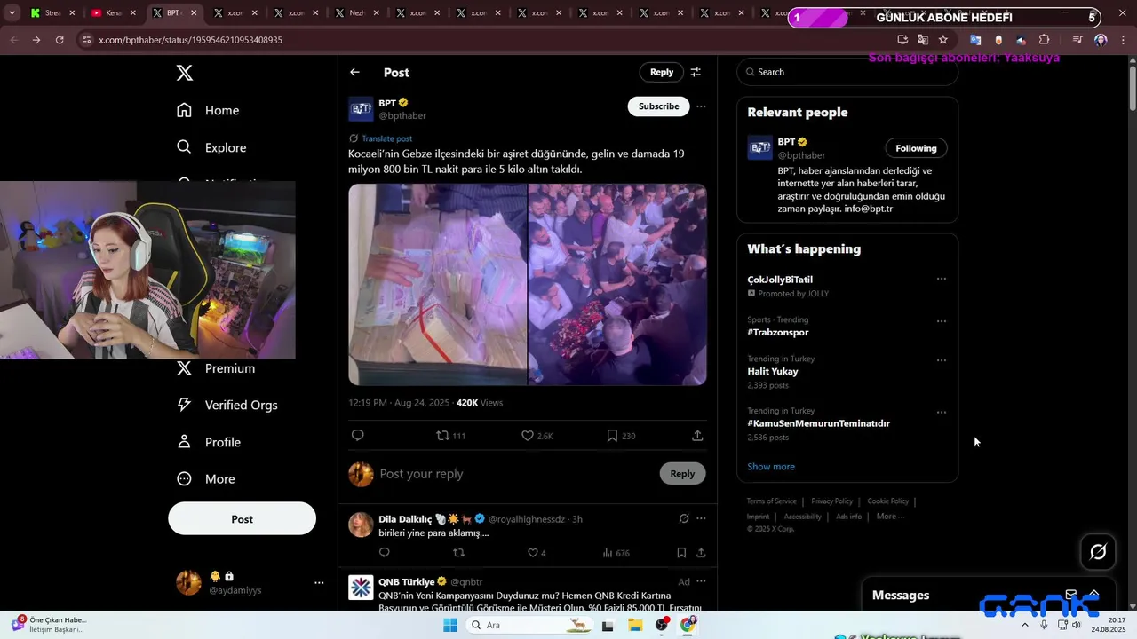Open Privacy Policy footer link

(x=831, y=501)
